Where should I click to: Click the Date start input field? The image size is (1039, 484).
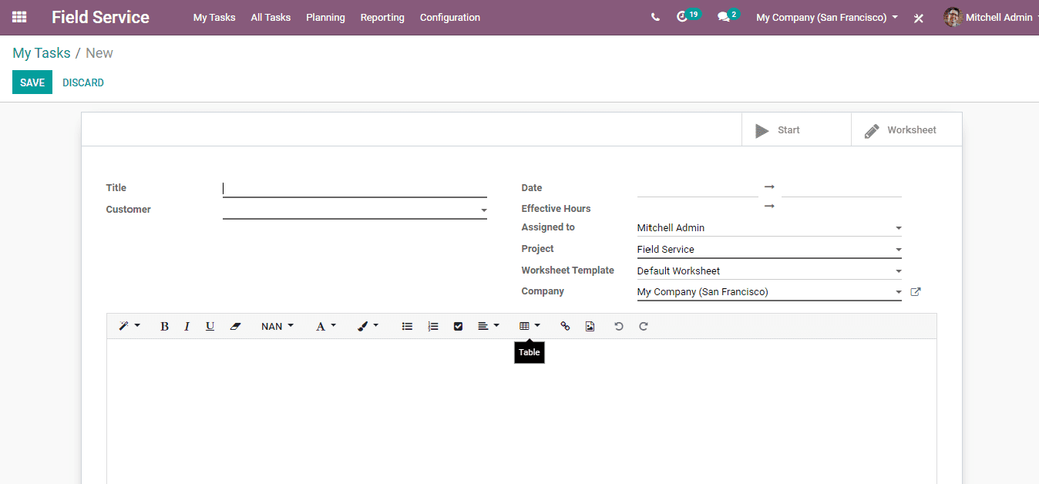(698, 187)
